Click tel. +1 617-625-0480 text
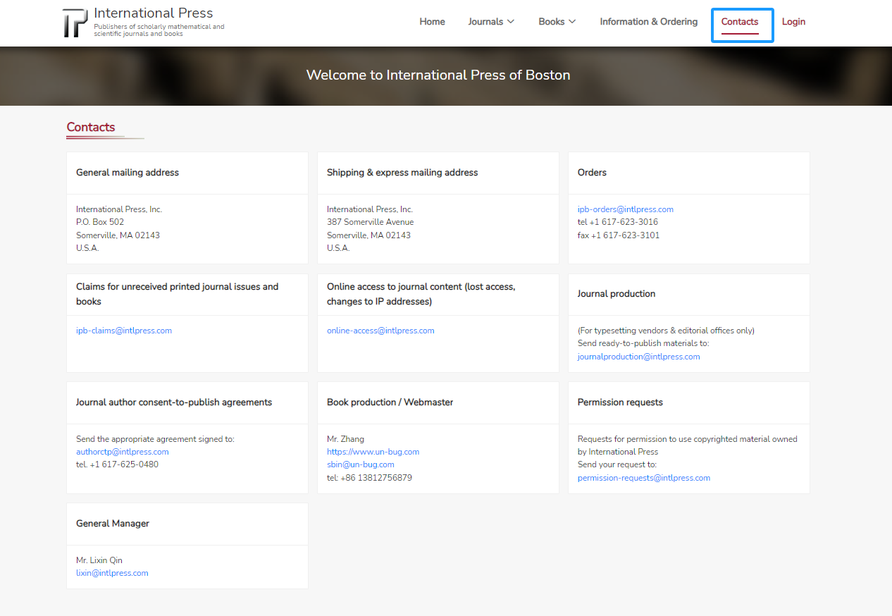Viewport: 892px width, 616px height. click(x=117, y=464)
